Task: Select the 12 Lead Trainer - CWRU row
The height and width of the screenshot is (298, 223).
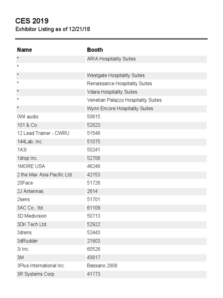Action: [43, 133]
